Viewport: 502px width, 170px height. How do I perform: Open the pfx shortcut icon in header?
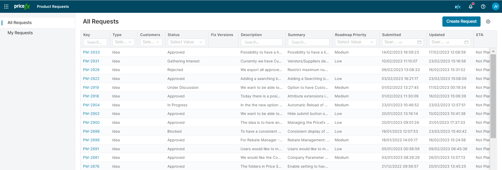[x=458, y=7]
